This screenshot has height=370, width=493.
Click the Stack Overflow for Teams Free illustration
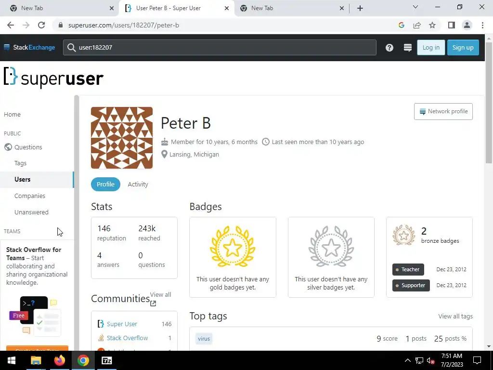(x=35, y=316)
